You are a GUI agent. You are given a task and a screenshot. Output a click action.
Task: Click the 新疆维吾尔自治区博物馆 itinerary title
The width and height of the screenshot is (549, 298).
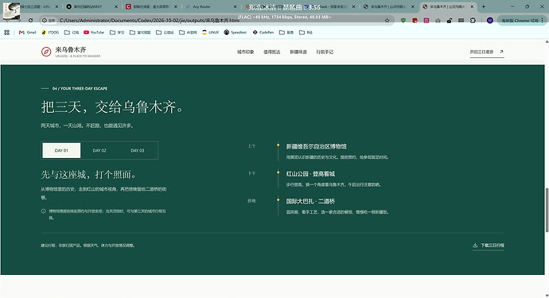coord(316,146)
